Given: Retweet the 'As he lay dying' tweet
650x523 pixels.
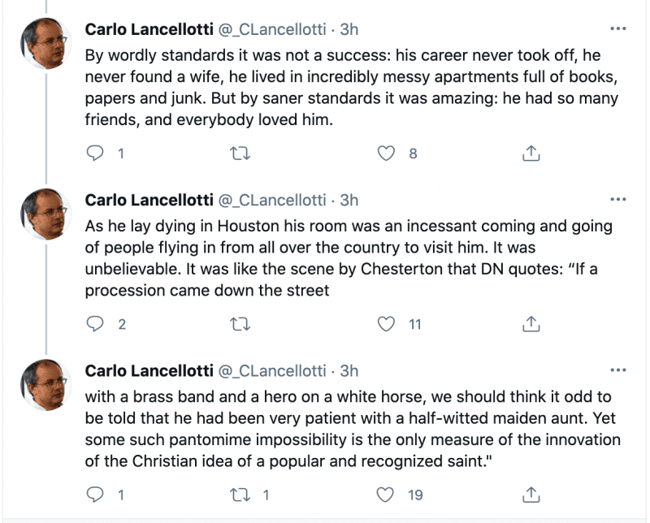Looking at the screenshot, I should click(240, 324).
